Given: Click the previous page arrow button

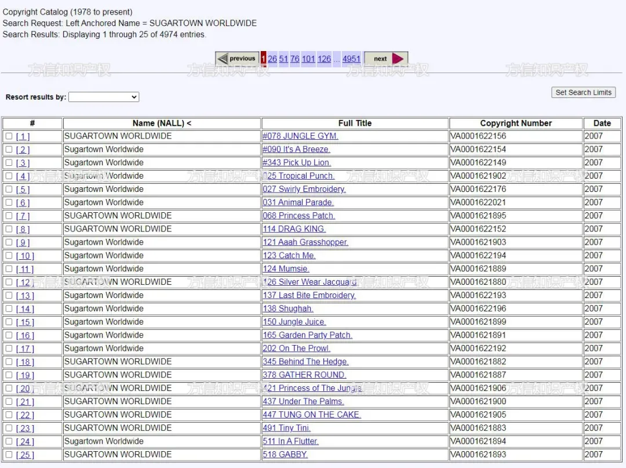Looking at the screenshot, I should 237,59.
